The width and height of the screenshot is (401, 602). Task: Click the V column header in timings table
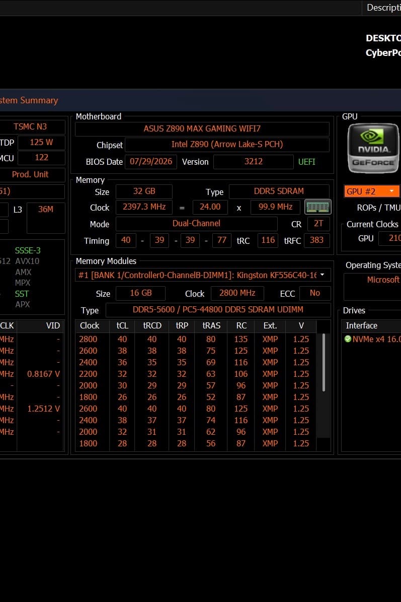click(301, 325)
